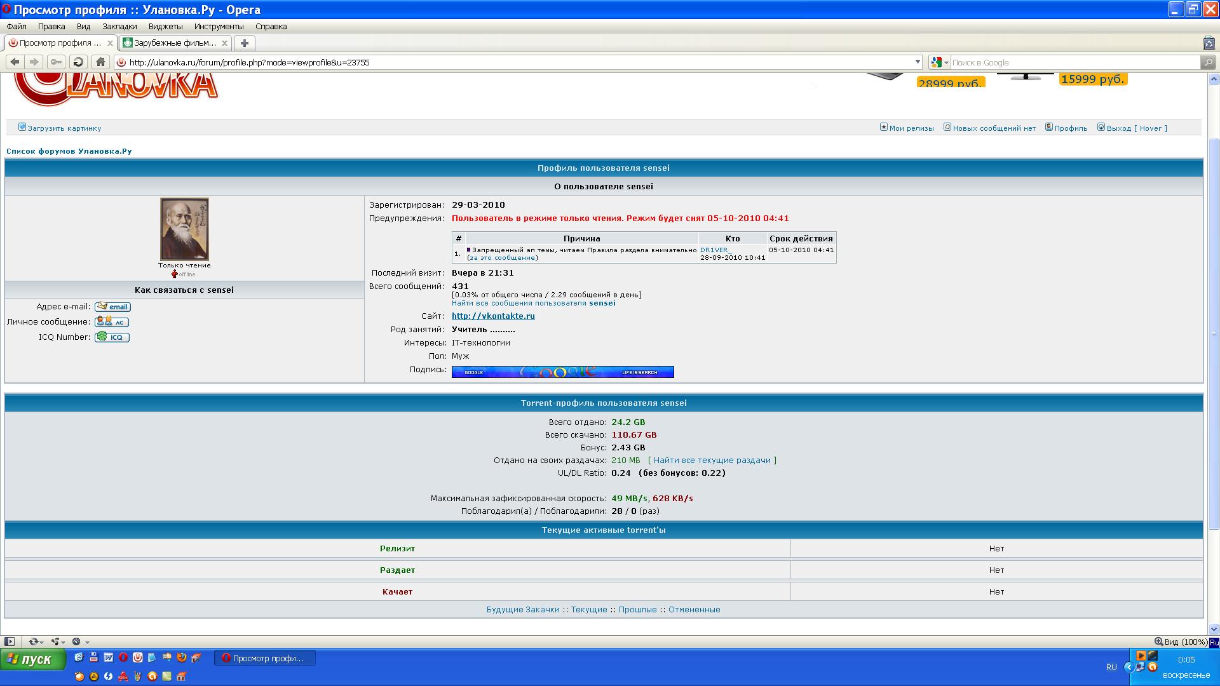
Task: Send personal message via AC icon
Action: (112, 322)
